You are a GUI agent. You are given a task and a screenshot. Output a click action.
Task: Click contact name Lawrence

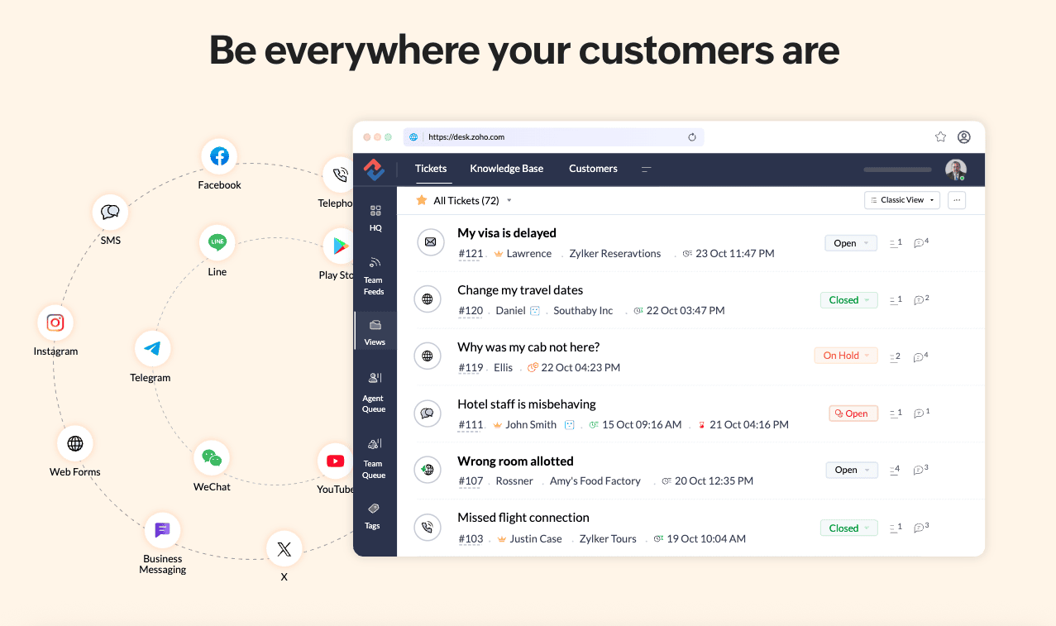tap(529, 254)
